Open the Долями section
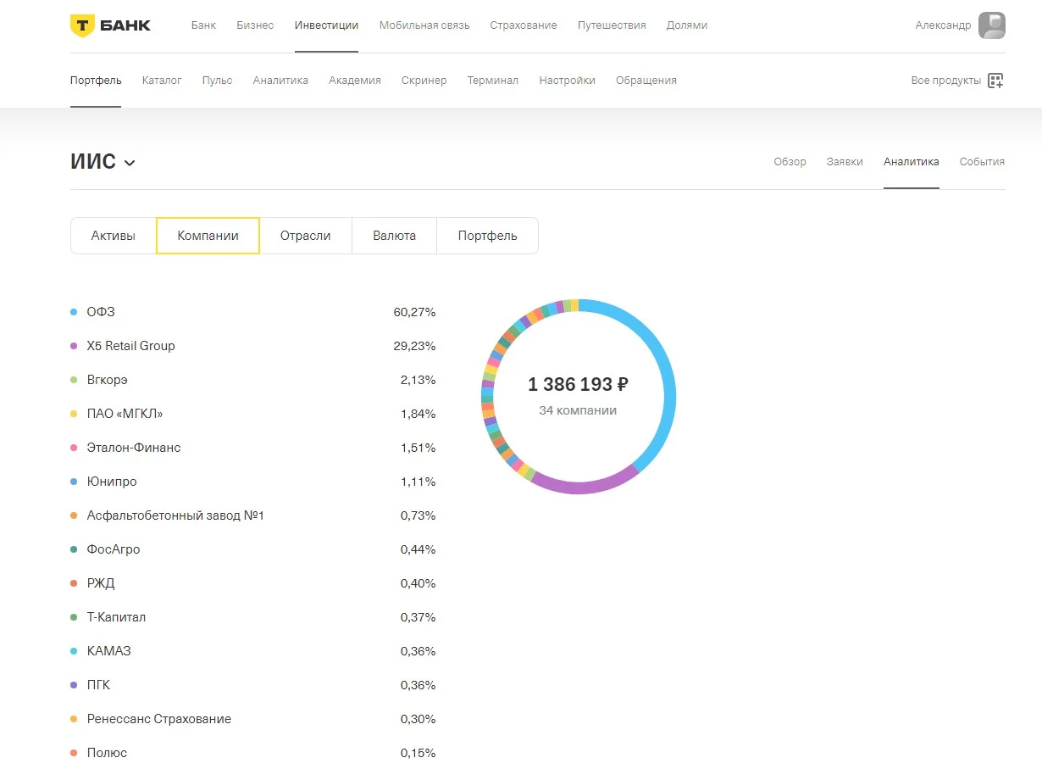Viewport: 1042px width, 780px height. [687, 25]
